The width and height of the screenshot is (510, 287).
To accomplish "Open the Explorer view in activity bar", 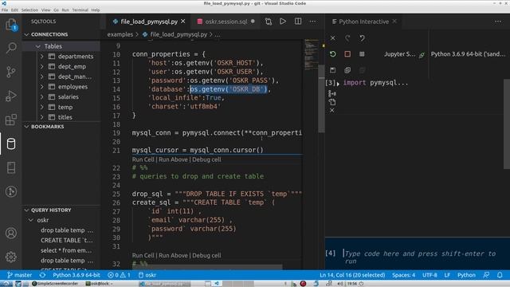I will 11,25.
